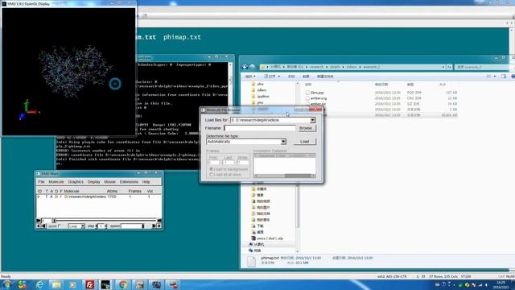Image resolution: width=515 pixels, height=290 pixels.
Task: Open Graphics menu in VMD Main
Action: (76, 182)
